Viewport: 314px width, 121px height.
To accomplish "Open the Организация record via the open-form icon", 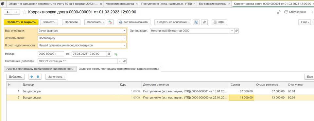I will coord(236,31).
